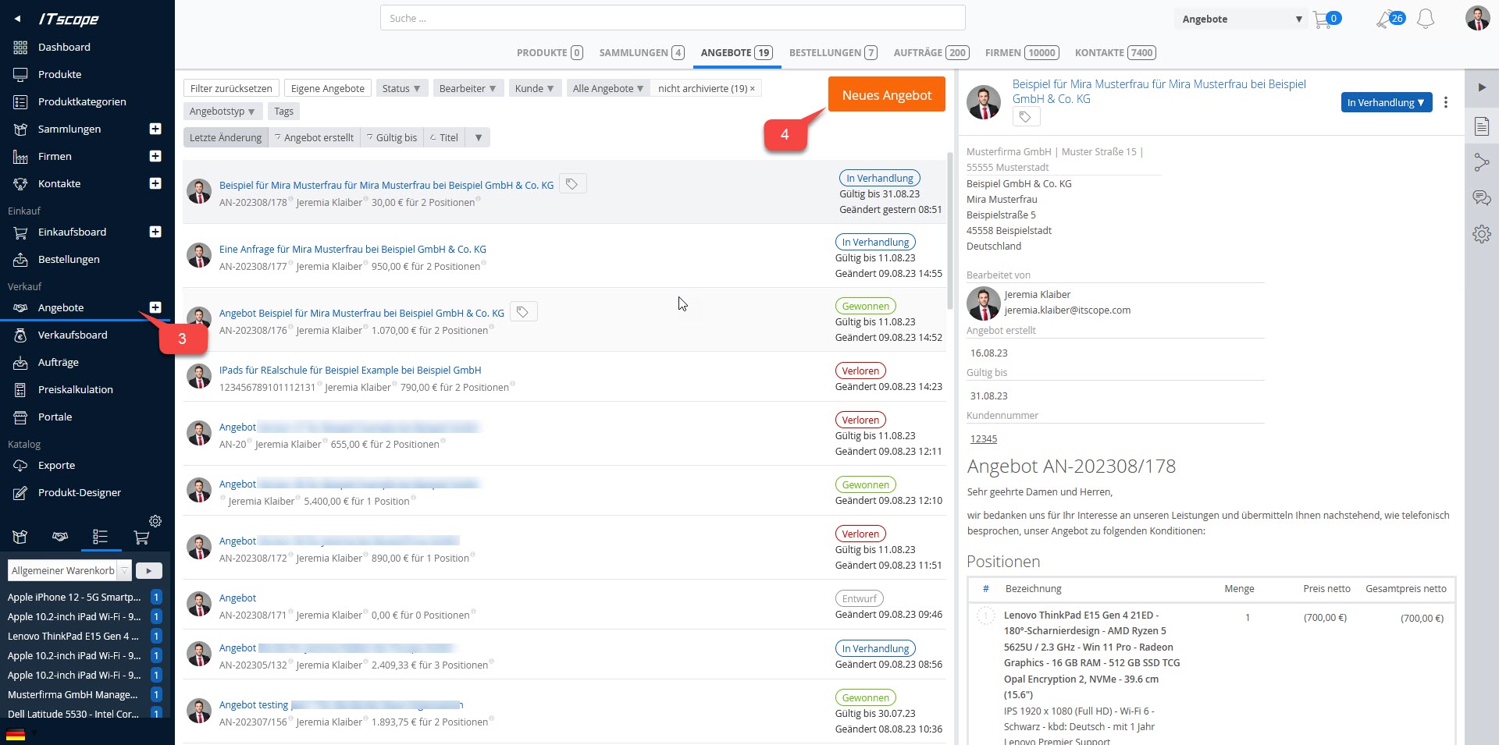The width and height of the screenshot is (1499, 745).
Task: Open Dashboard from the sidebar
Action: (64, 47)
